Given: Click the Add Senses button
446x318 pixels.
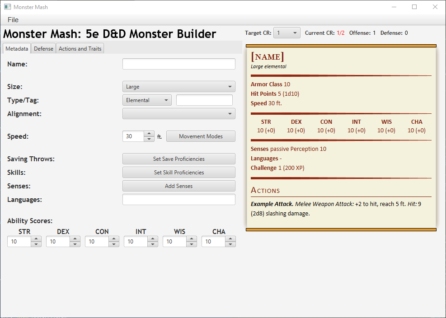Looking at the screenshot, I should click(179, 186).
